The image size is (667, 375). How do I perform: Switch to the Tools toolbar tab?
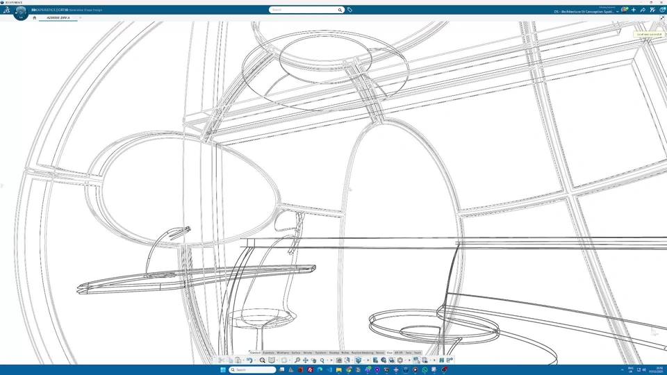(x=409, y=353)
